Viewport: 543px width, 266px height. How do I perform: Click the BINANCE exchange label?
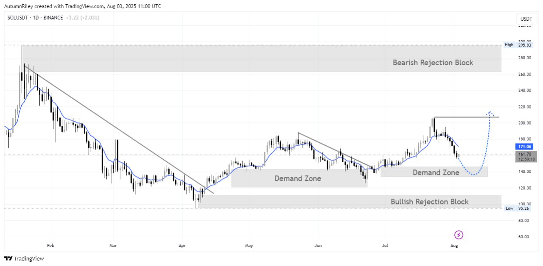pyautogui.click(x=53, y=18)
